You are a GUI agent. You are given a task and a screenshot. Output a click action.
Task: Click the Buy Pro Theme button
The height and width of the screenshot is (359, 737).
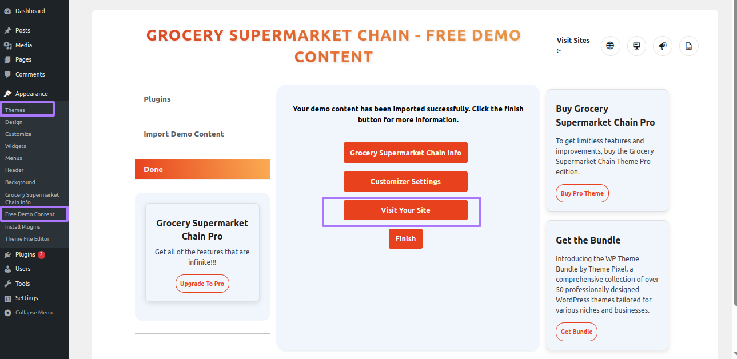582,193
